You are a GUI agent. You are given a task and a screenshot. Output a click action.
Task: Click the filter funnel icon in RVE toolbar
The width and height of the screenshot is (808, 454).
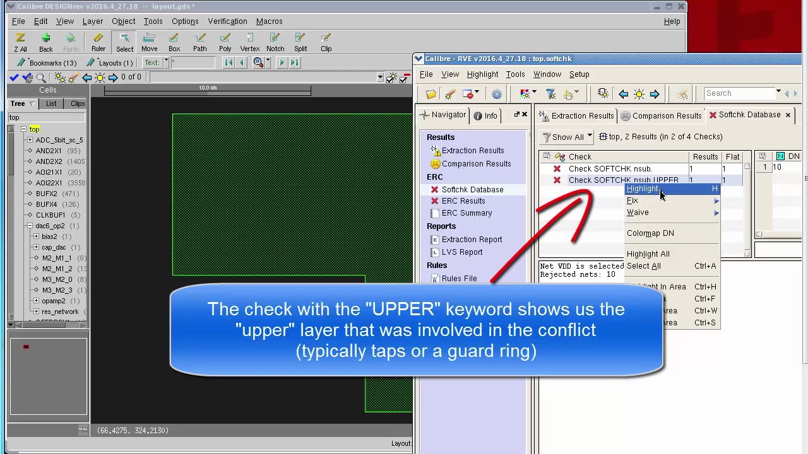(551, 94)
